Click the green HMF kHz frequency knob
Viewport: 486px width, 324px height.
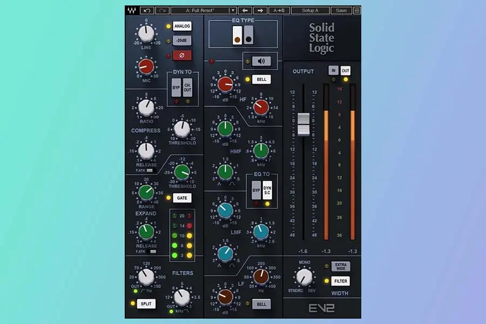click(261, 150)
